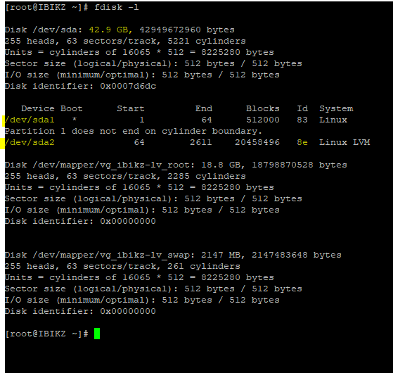
Task: Click the '/dev/sda2' partition name
Action: pyautogui.click(x=30, y=142)
